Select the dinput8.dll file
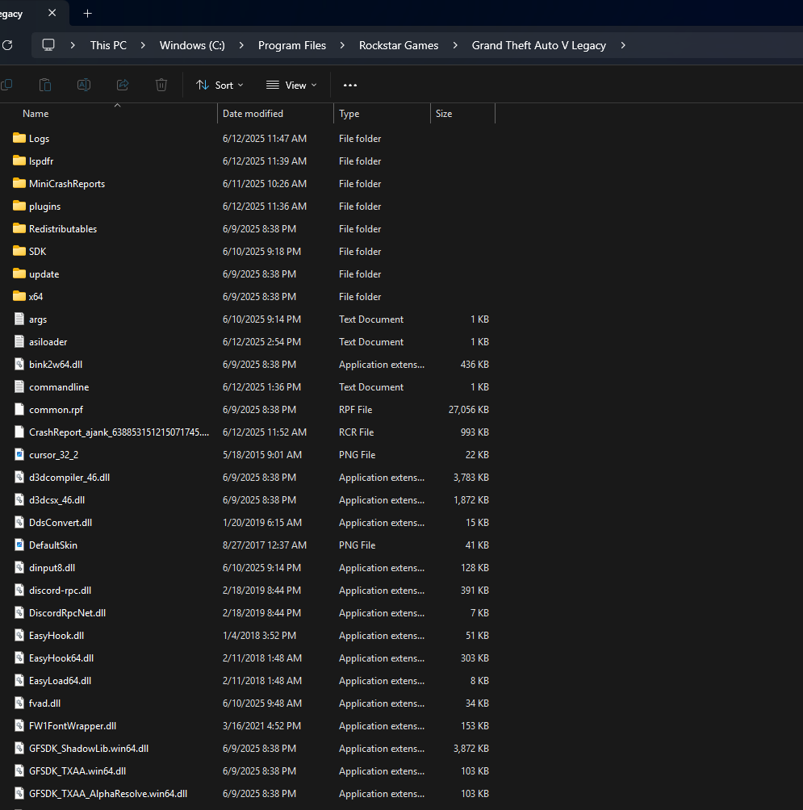 click(52, 567)
